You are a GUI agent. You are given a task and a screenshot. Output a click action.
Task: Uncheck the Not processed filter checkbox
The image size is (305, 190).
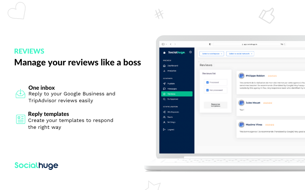[207, 90]
